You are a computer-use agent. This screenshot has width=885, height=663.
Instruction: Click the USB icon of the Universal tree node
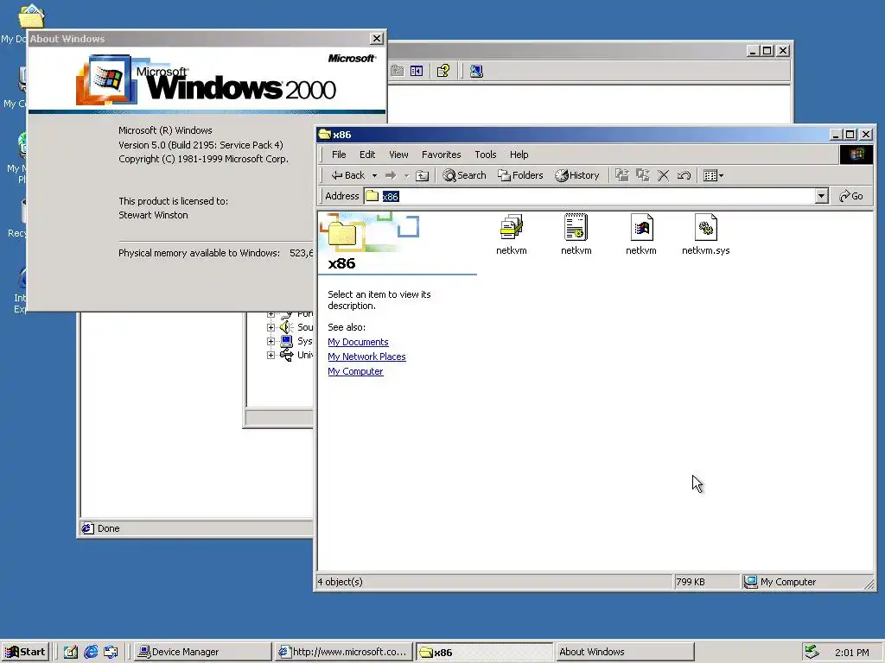point(287,355)
